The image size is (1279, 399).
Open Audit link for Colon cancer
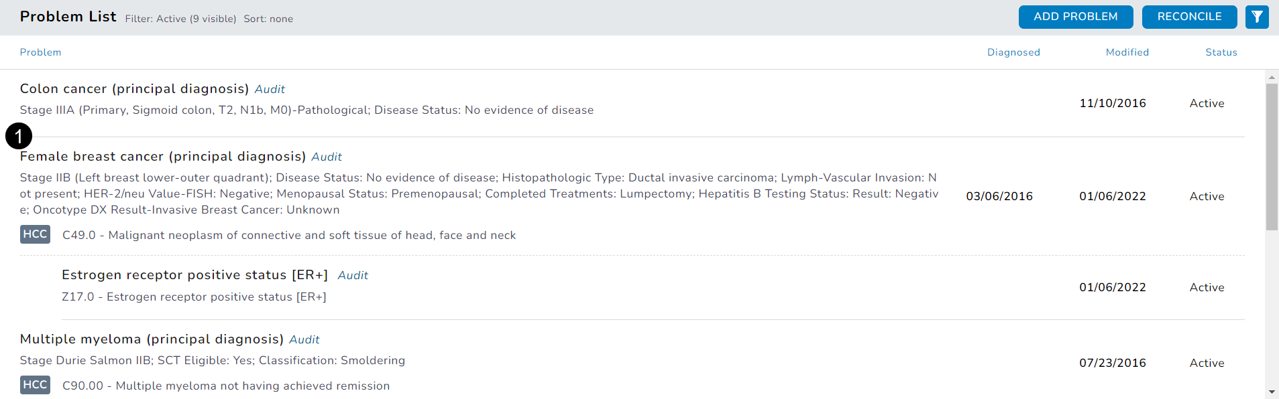(270, 89)
